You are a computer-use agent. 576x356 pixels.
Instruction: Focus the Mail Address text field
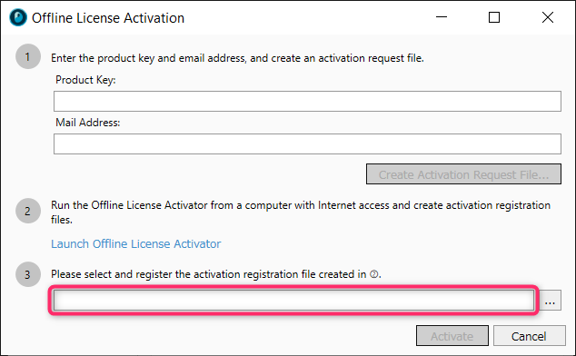307,144
